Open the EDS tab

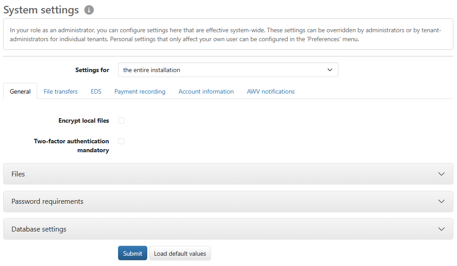[x=96, y=91]
